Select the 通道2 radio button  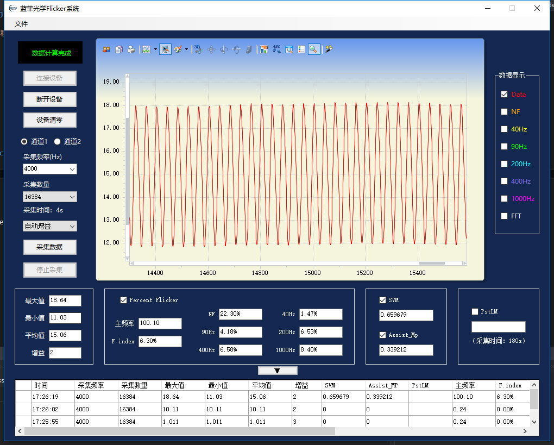58,142
